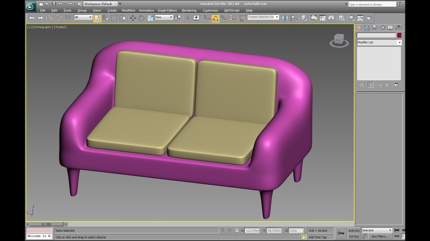Open the reference coordinate View dropdown
This screenshot has width=430, height=241.
pyautogui.click(x=164, y=17)
